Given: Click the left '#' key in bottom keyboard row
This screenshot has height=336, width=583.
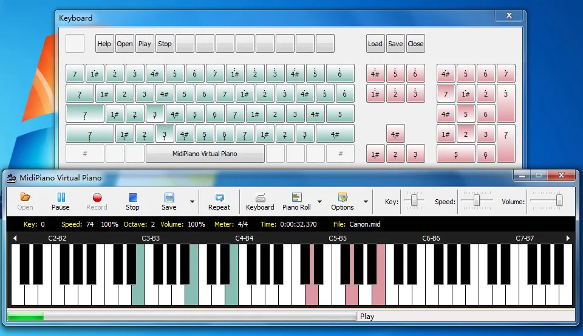Looking at the screenshot, I should 85,154.
